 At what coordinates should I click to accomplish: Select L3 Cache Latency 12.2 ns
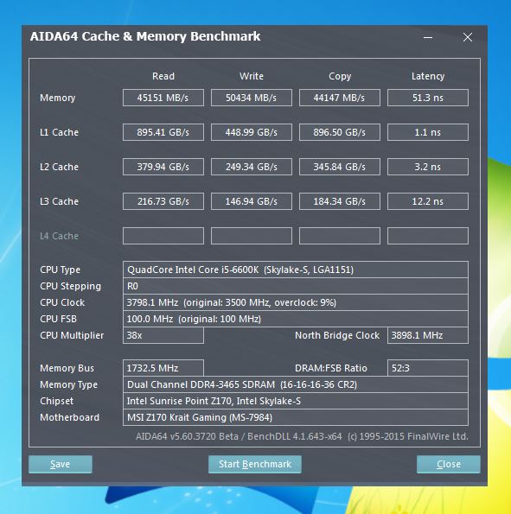[428, 201]
